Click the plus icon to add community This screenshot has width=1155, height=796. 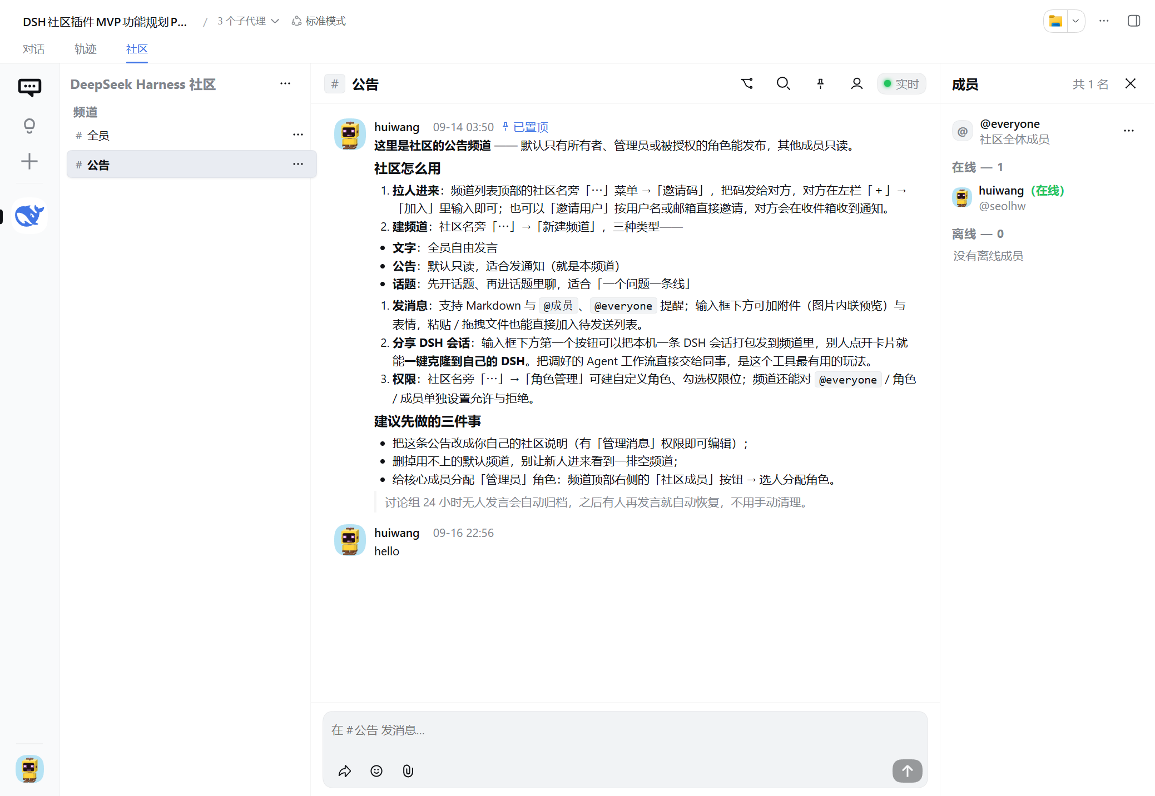point(29,162)
